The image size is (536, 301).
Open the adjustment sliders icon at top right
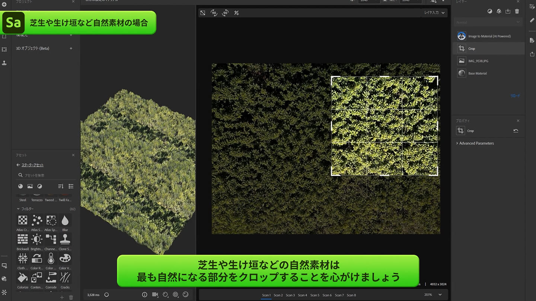click(x=532, y=6)
